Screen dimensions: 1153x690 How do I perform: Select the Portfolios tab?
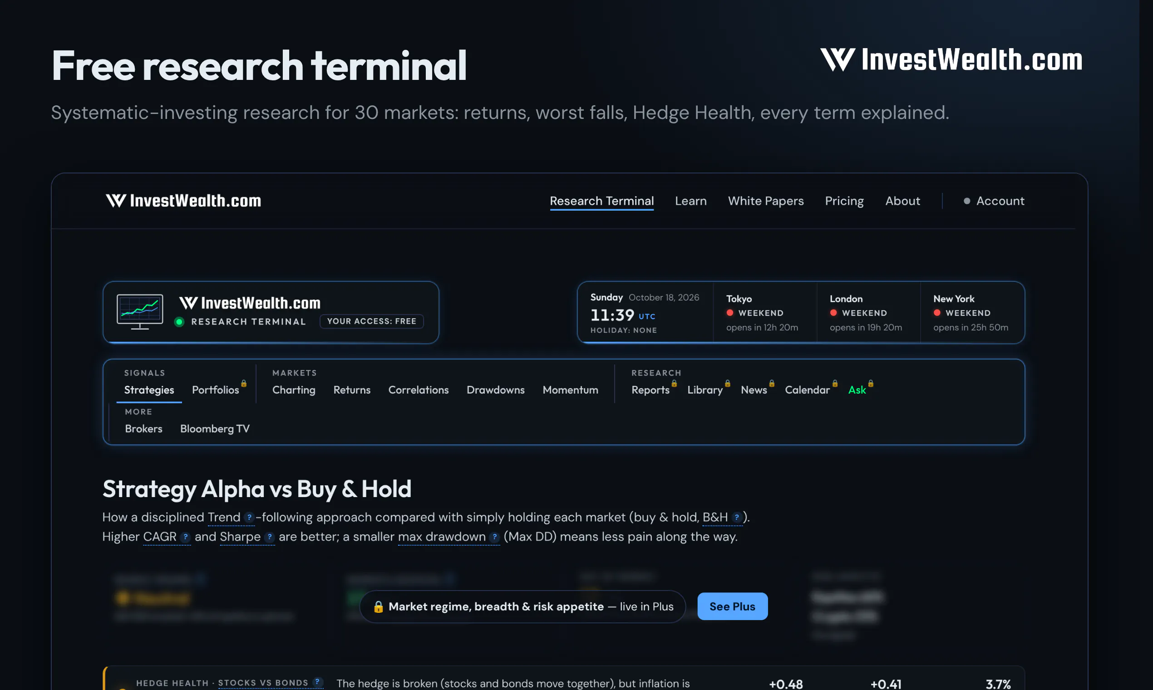[x=215, y=390]
